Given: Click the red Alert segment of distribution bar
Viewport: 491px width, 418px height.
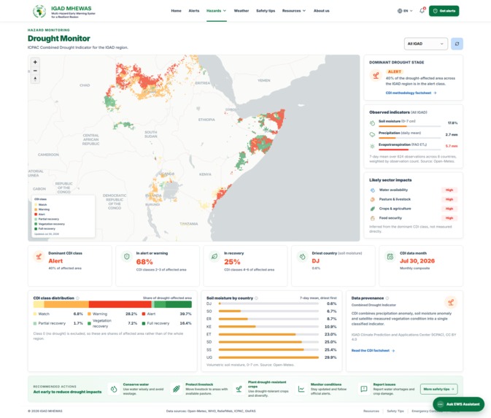Looking at the screenshot, I should pos(120,304).
